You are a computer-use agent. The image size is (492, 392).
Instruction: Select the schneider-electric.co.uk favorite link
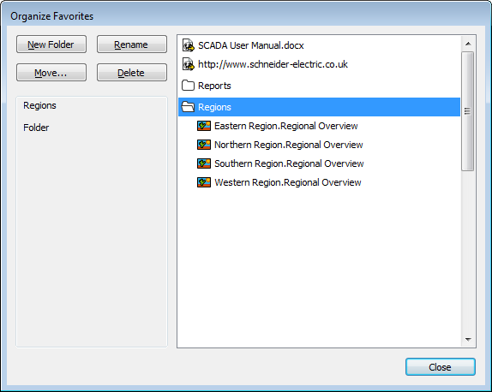coord(273,64)
